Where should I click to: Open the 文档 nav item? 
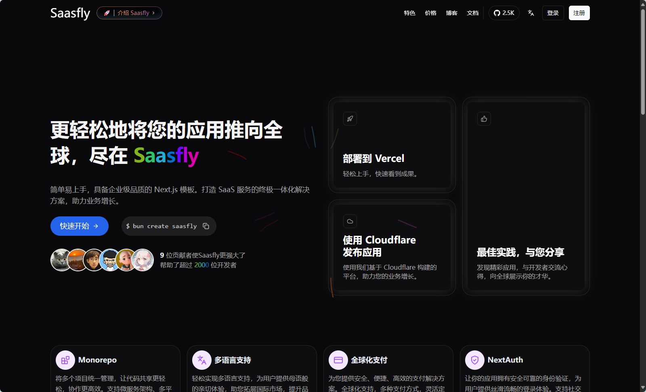point(472,13)
